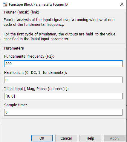
Task: Click the 'Parameters' group heading
Action: click(x=14, y=48)
